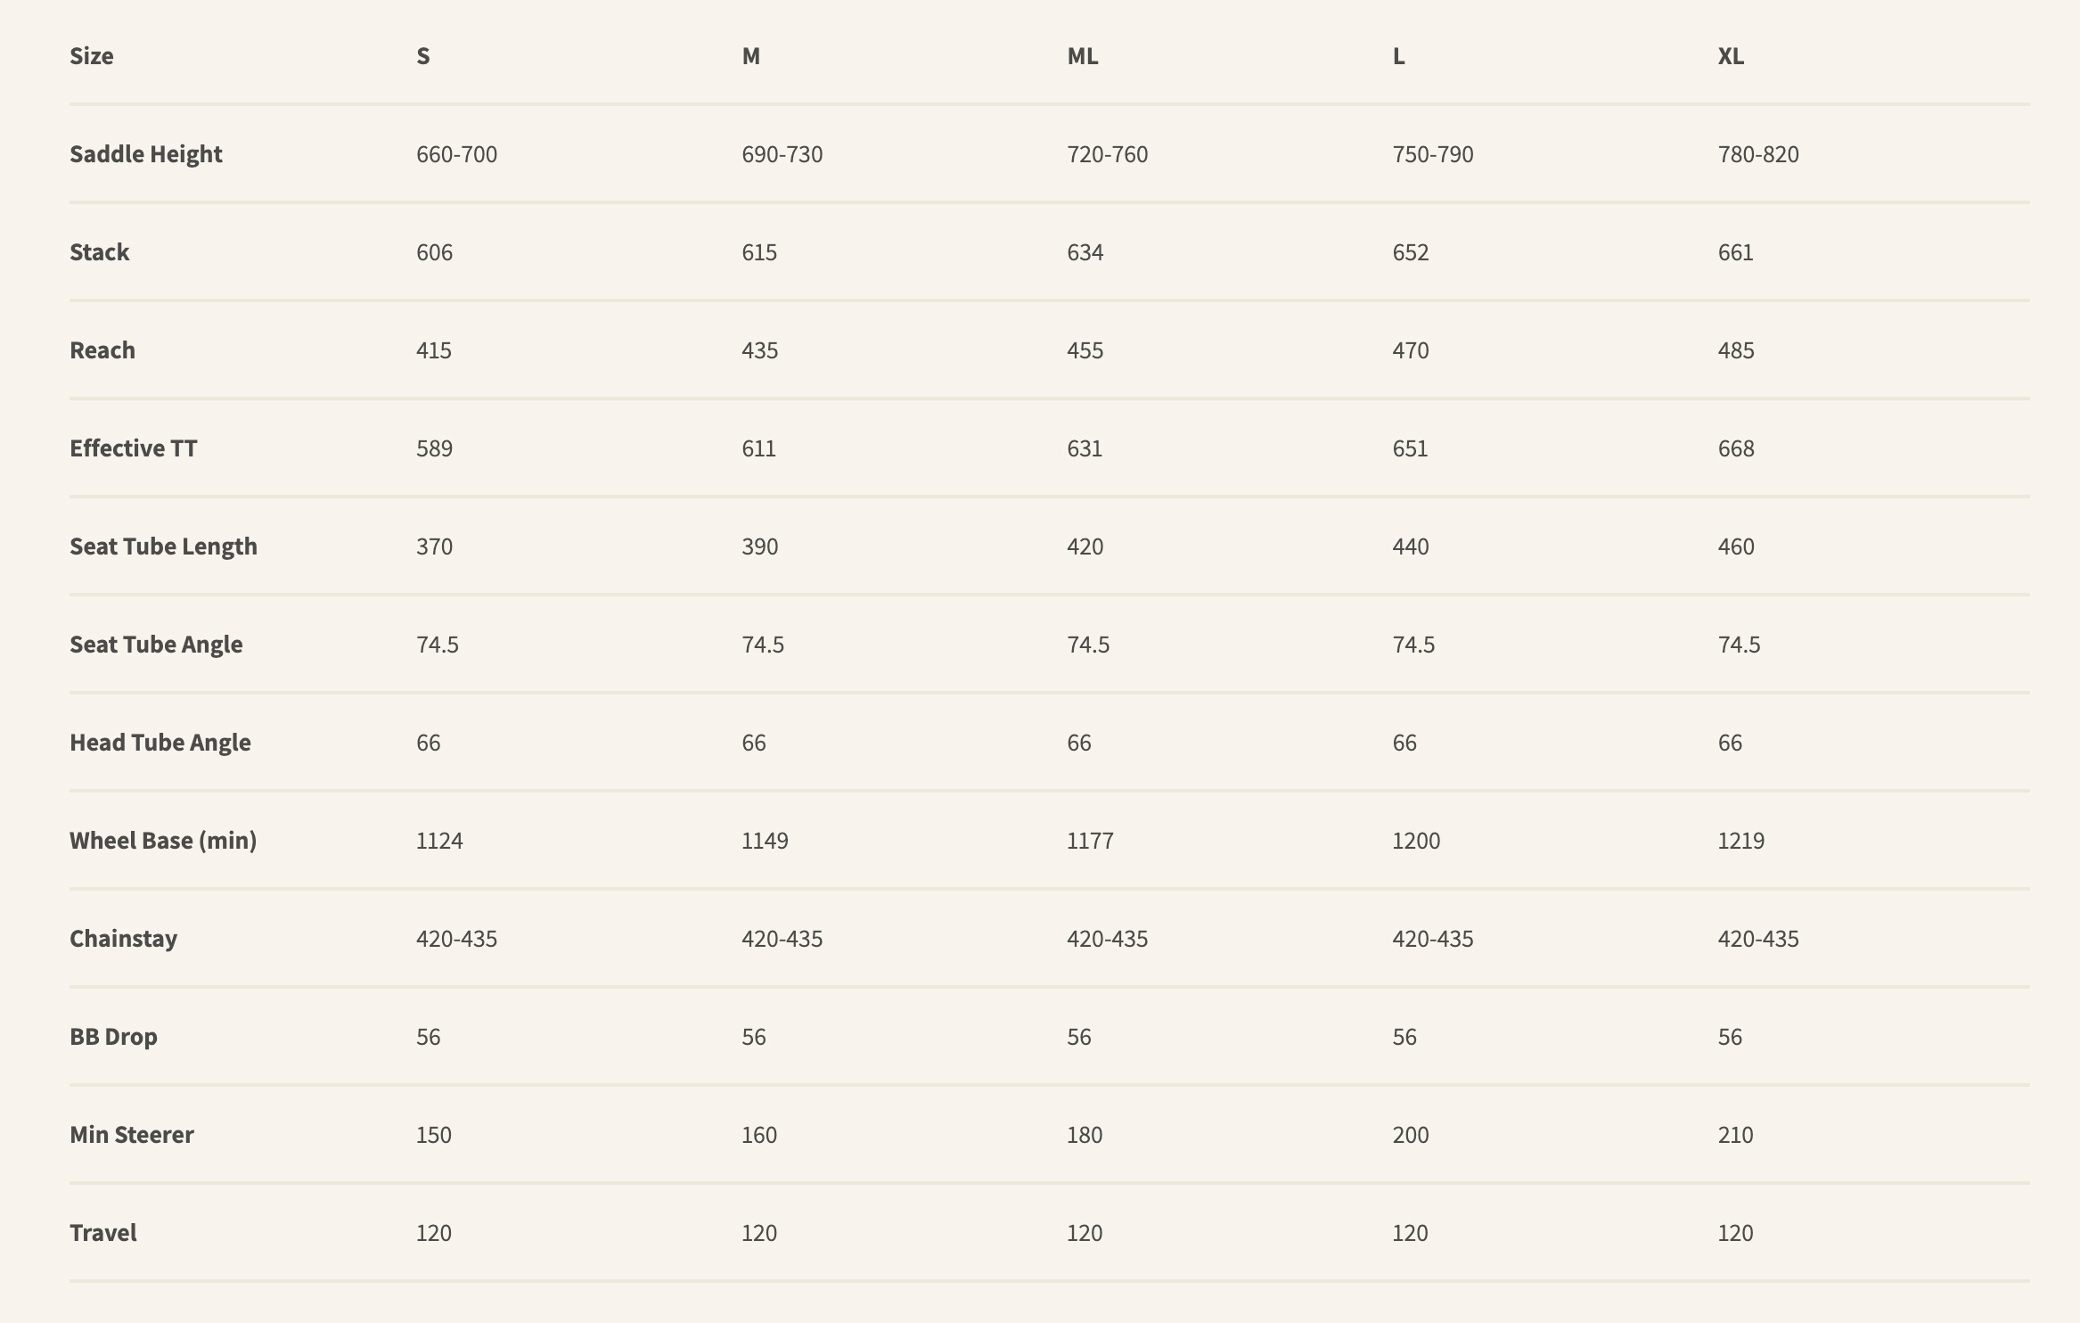Select the ML size column header
Viewport: 2080px width, 1323px height.
tap(1082, 56)
